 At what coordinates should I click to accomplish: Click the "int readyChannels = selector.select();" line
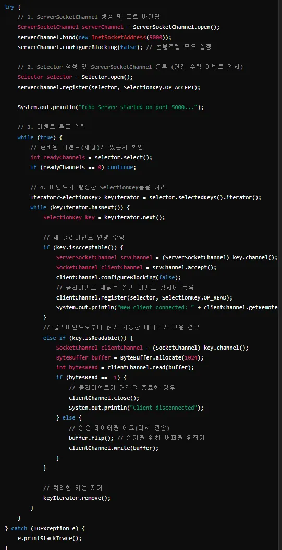coord(91,157)
